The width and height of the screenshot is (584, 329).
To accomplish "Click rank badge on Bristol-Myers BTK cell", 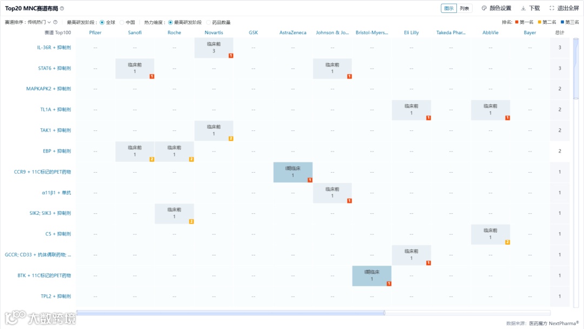I will 389,284.
